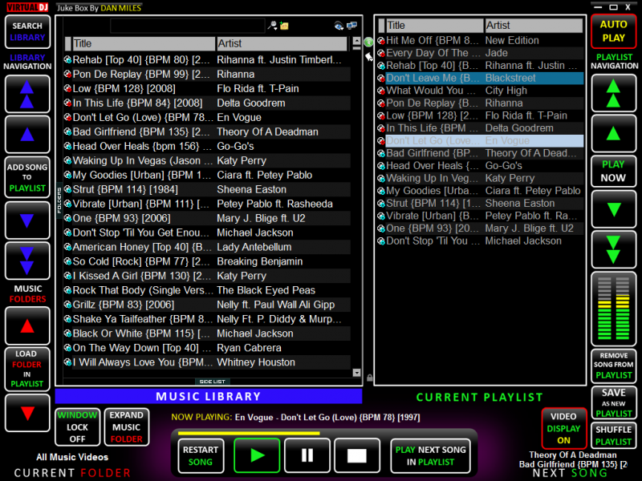Click the yellow song progress bar
The image size is (642, 481).
click(x=249, y=433)
